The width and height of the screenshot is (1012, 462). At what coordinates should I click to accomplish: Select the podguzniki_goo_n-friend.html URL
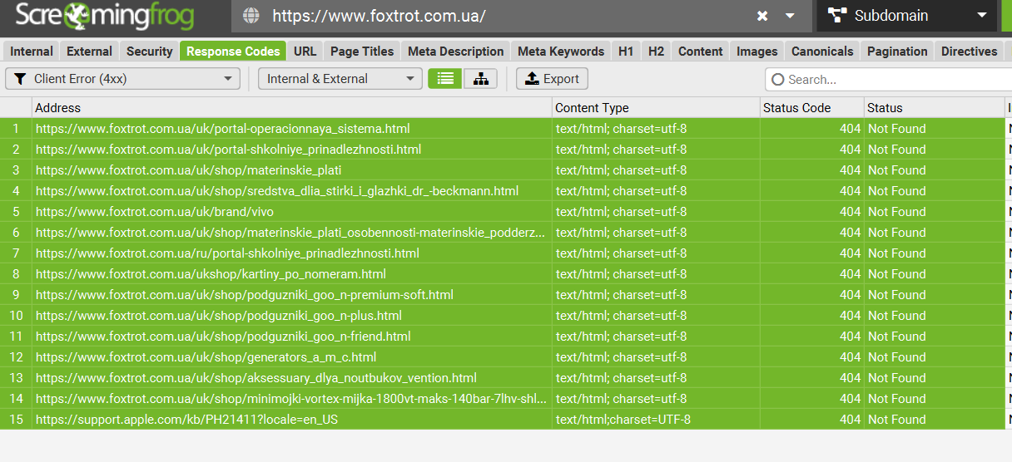point(223,337)
